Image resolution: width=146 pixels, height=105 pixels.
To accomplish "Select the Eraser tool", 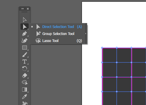I will pyautogui.click(x=25, y=76).
